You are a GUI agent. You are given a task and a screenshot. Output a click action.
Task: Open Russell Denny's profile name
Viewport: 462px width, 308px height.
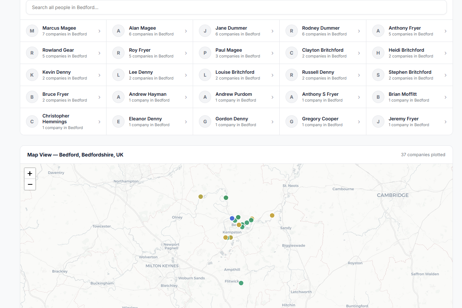click(318, 72)
